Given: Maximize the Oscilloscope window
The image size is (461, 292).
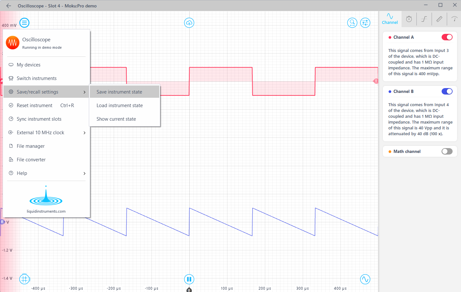Looking at the screenshot, I should click(x=440, y=5).
